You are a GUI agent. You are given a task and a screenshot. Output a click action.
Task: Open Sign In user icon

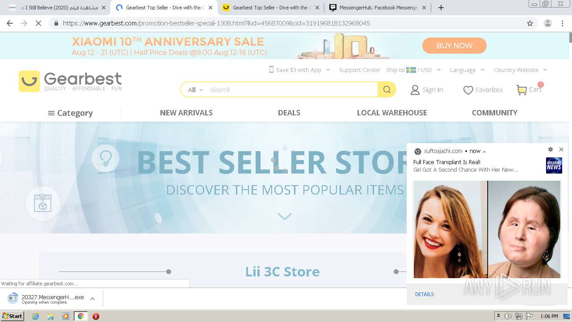coord(415,90)
